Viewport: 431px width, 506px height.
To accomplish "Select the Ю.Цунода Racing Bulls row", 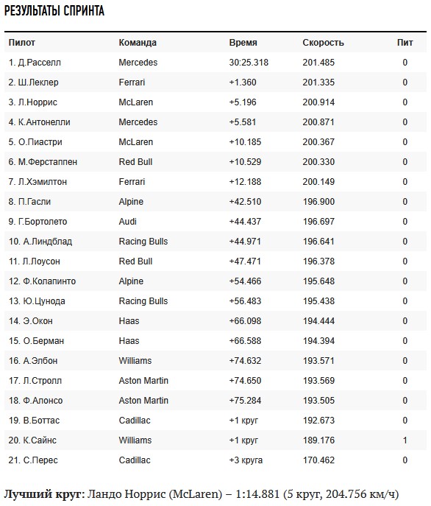I will tap(215, 301).
